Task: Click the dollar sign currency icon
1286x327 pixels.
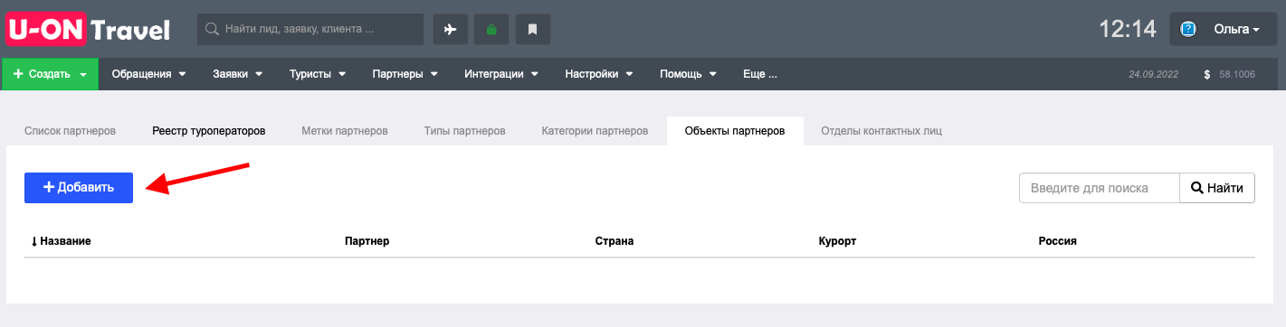Action: 1207,74
